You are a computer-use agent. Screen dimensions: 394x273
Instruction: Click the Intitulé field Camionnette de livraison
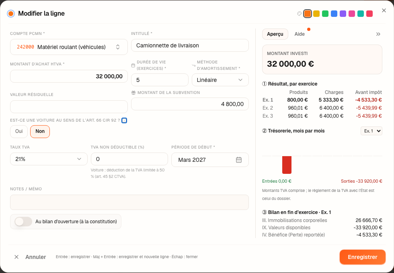pos(190,45)
